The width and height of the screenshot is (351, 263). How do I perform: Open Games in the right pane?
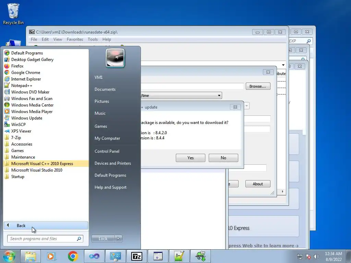coord(101,126)
